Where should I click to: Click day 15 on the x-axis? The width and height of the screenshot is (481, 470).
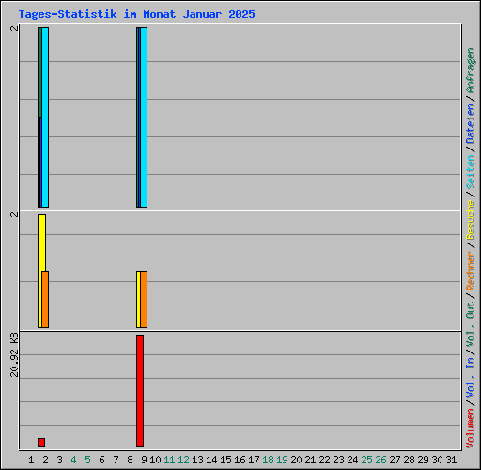point(225,460)
